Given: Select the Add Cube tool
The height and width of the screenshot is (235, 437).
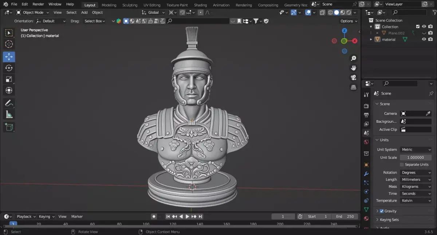Looking at the screenshot, I should coord(9,127).
